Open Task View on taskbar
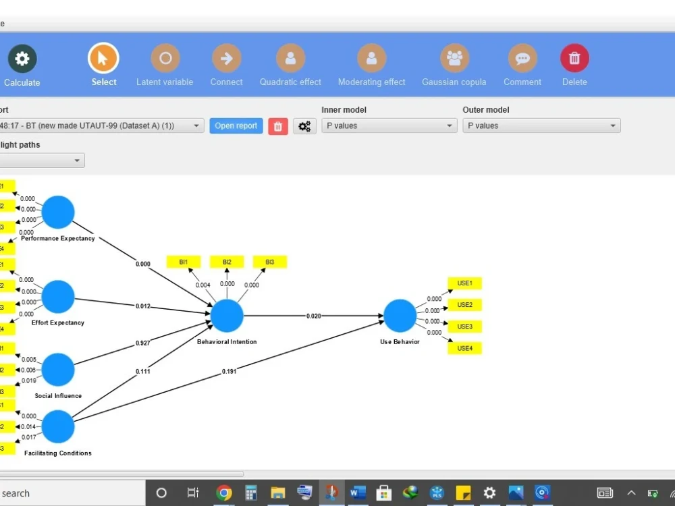Viewport: 675px width, 506px height. pyautogui.click(x=193, y=493)
